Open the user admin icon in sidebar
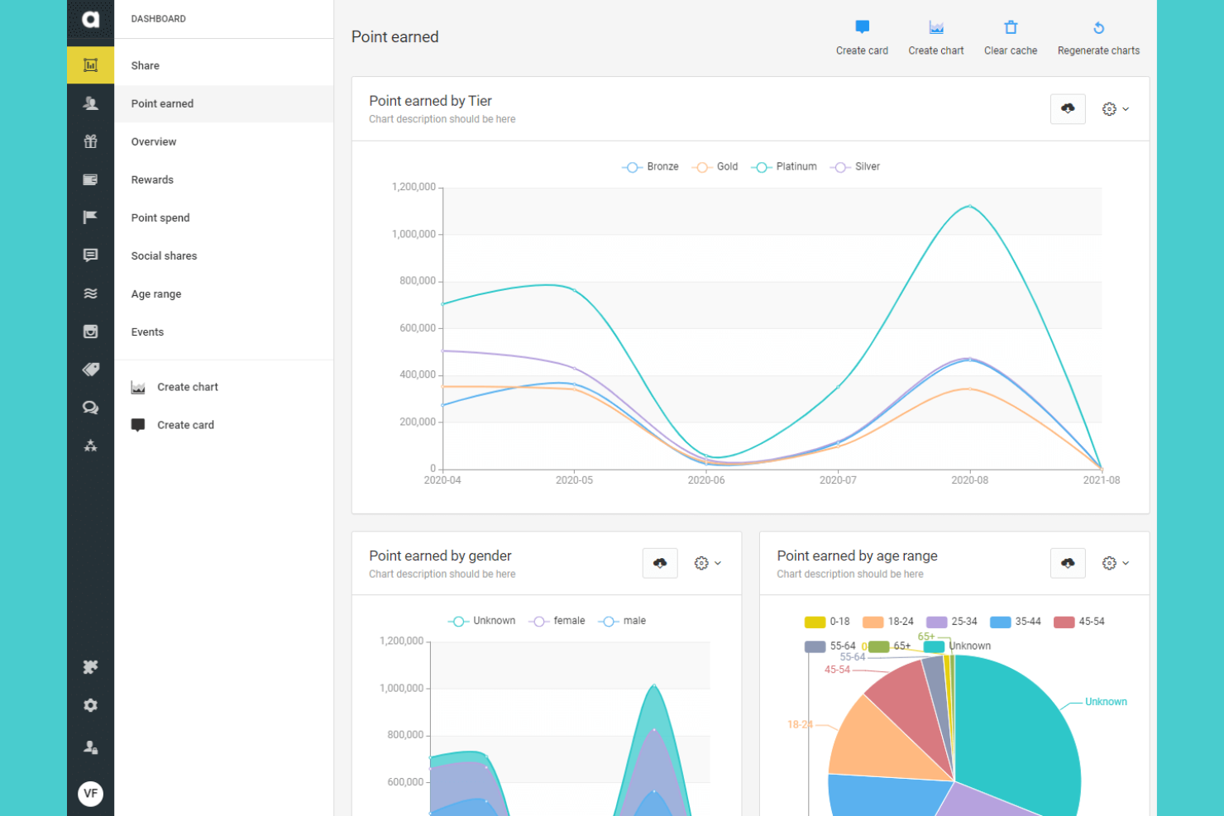 [x=90, y=747]
